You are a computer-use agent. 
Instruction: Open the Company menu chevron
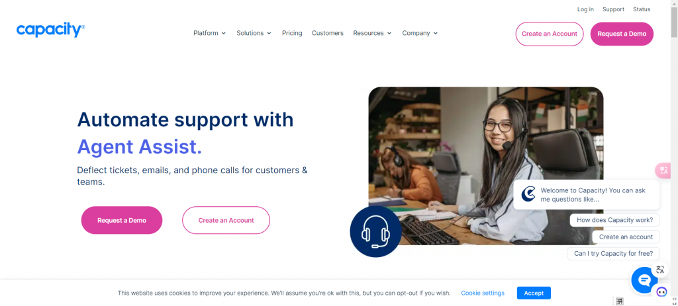pos(436,33)
